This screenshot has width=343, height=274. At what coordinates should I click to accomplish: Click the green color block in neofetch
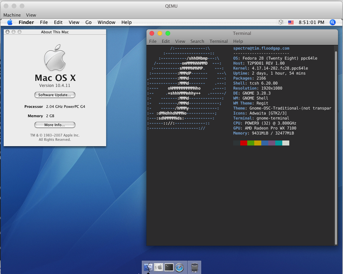251,143
